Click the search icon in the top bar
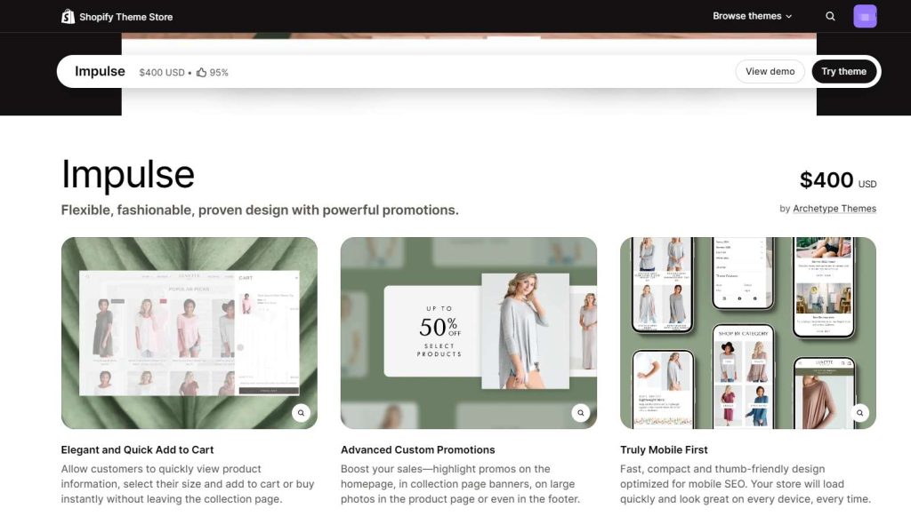911x524 pixels. tap(830, 16)
